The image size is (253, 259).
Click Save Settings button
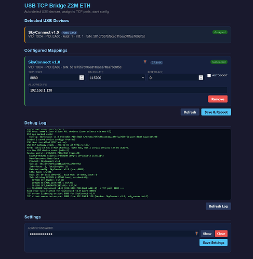click(214, 242)
